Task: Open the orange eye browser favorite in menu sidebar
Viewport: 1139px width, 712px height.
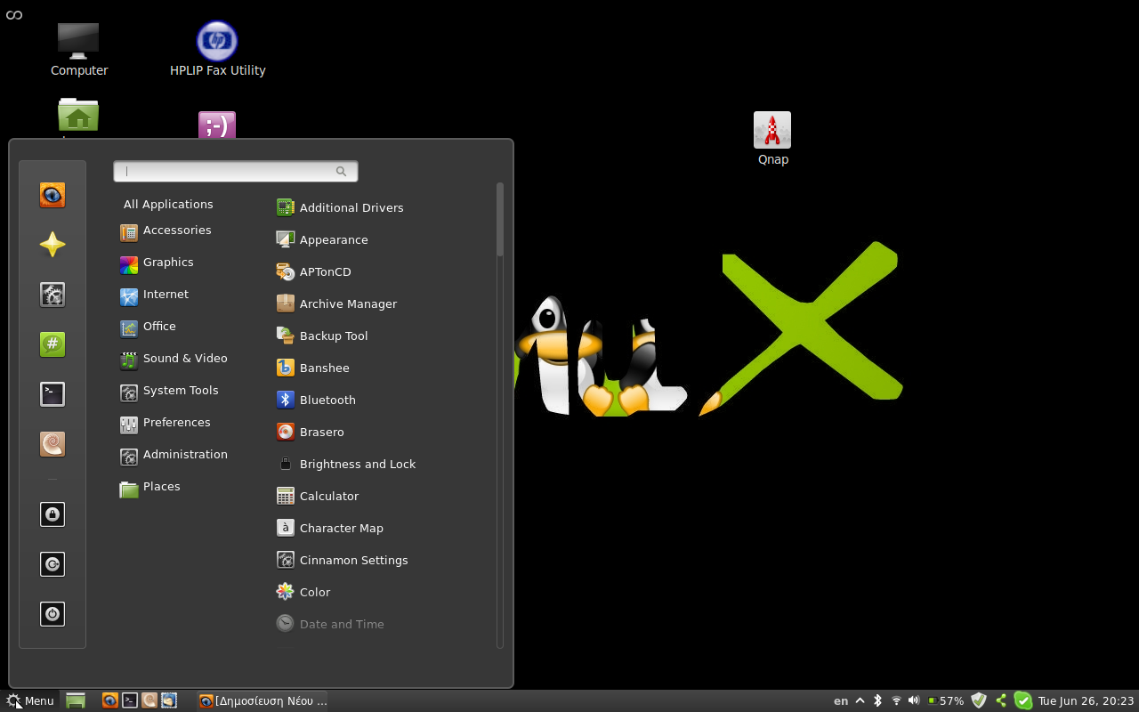Action: click(x=53, y=195)
